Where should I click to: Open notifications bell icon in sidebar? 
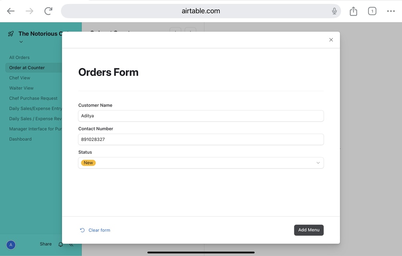pyautogui.click(x=61, y=244)
